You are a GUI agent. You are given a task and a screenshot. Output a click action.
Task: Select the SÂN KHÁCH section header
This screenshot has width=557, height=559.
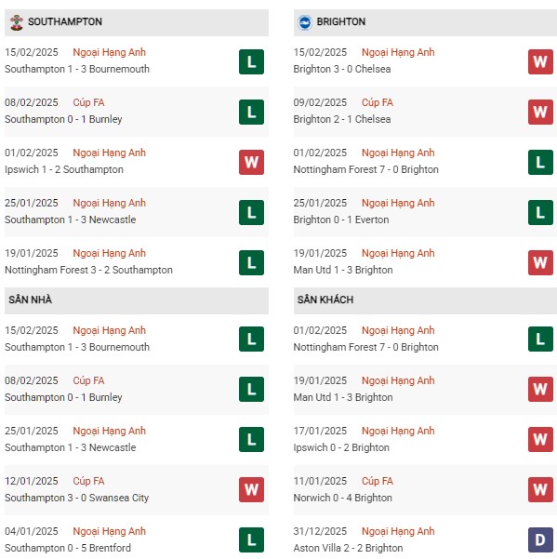pyautogui.click(x=425, y=300)
